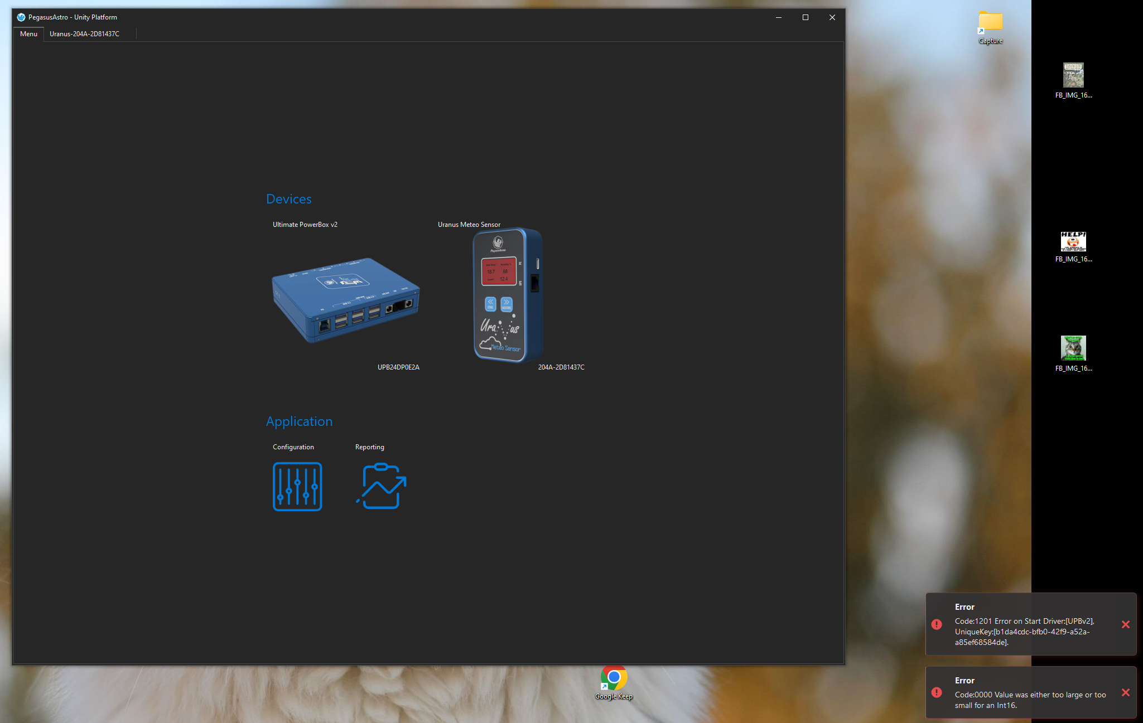Open the Menu tab

pyautogui.click(x=28, y=34)
